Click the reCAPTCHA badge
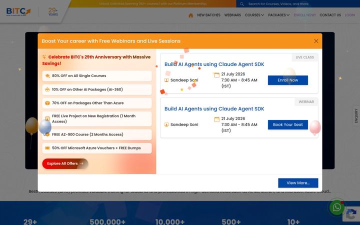Screen dimensions: 360x225 [351, 214]
